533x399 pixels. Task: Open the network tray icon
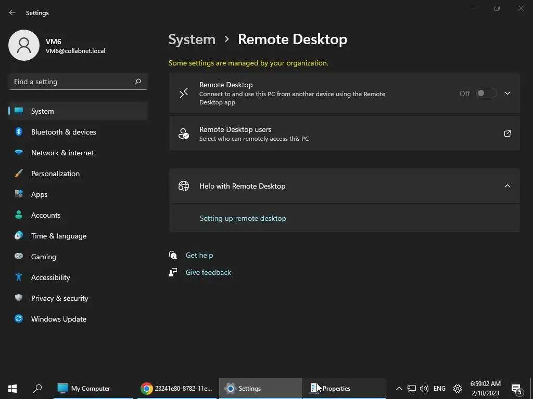coord(412,389)
